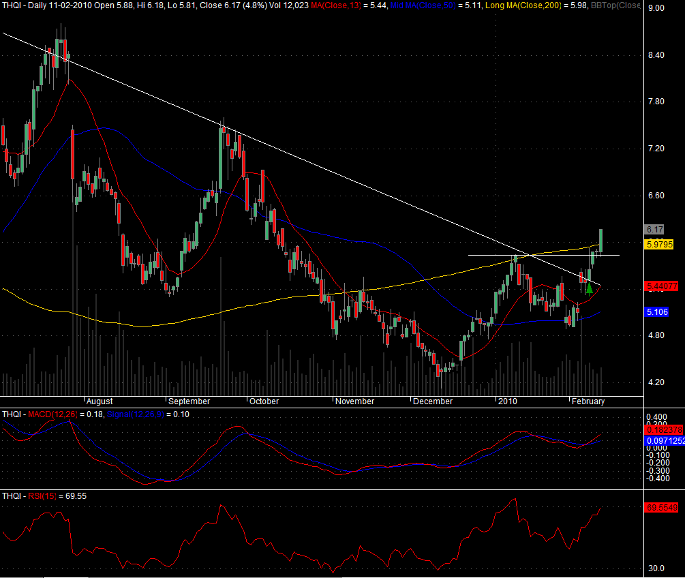The image size is (685, 578).
Task: Click the grey "BBTop(Close" legend label
Action: pyautogui.click(x=615, y=5)
